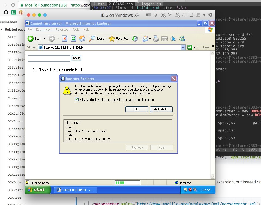Open the Back button history dropdown arrow
261x205 pixels.
[x=44, y=39]
